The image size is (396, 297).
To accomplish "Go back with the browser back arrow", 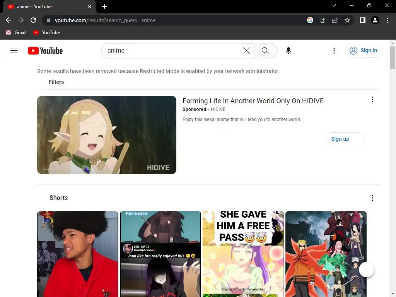I will 9,20.
